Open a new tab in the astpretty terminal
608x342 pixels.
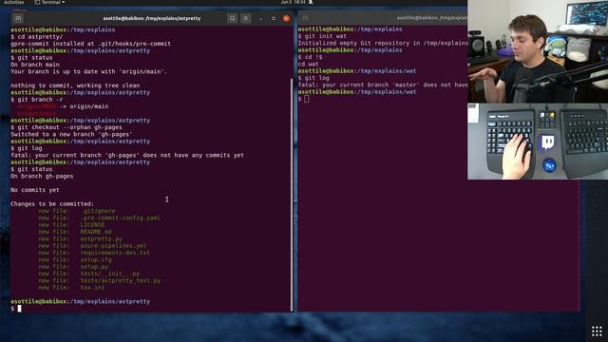18,18
